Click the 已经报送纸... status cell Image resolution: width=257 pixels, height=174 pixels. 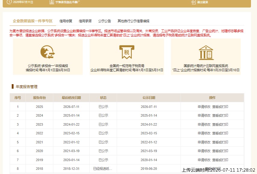[102, 169]
